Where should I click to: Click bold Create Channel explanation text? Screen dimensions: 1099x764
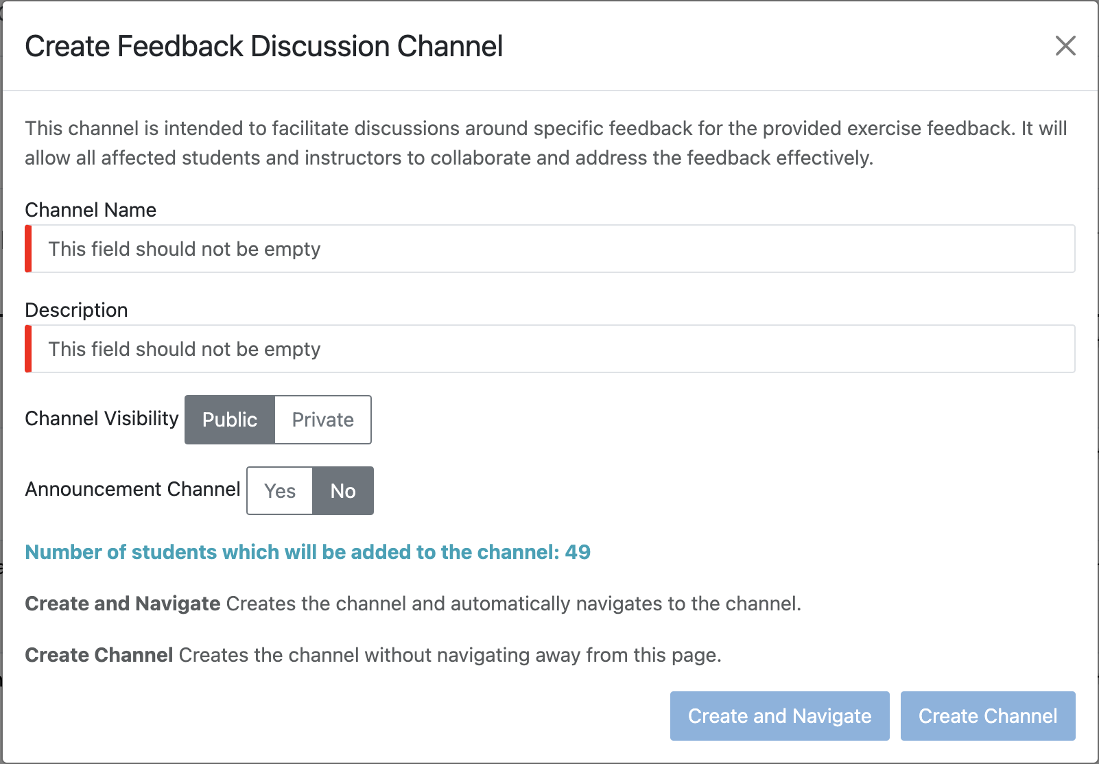(99, 655)
